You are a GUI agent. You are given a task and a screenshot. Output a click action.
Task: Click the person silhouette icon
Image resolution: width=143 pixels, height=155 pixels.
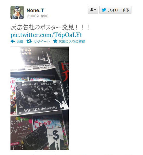click(x=92, y=10)
